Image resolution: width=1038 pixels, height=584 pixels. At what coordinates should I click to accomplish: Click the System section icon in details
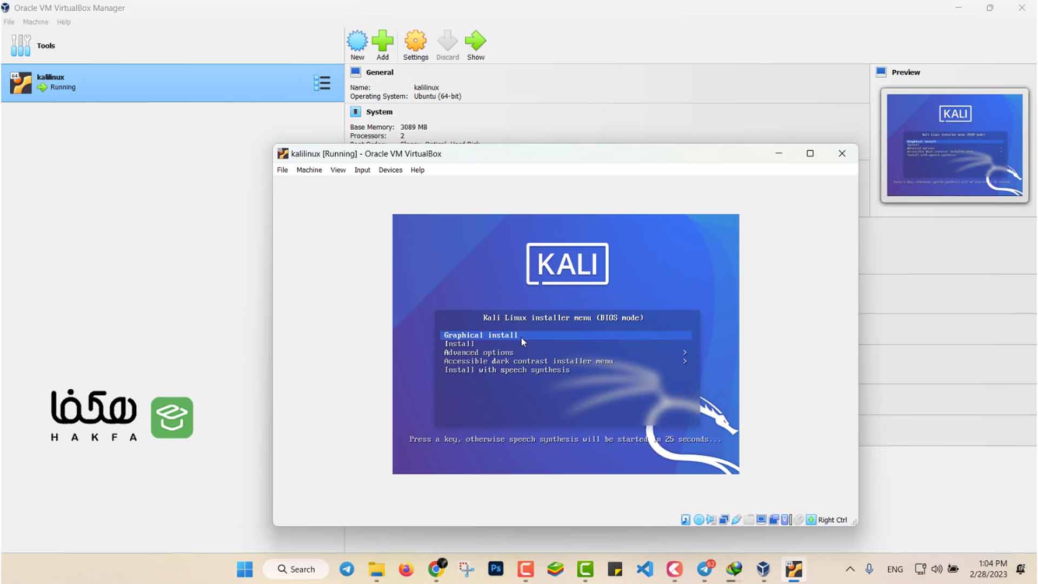click(355, 112)
